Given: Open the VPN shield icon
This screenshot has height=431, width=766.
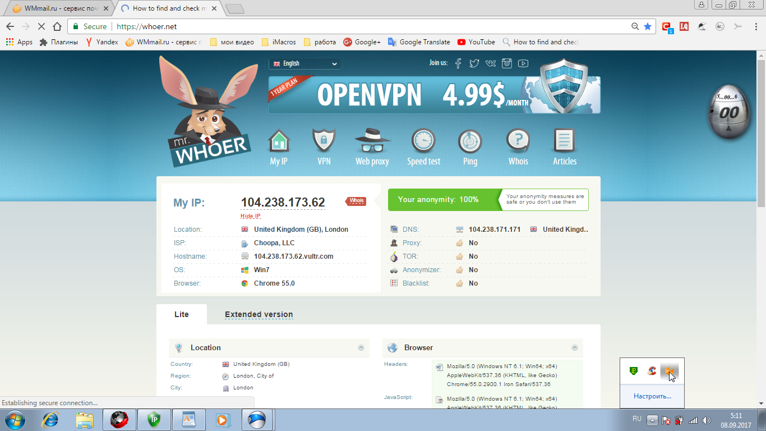Looking at the screenshot, I should click(x=324, y=141).
